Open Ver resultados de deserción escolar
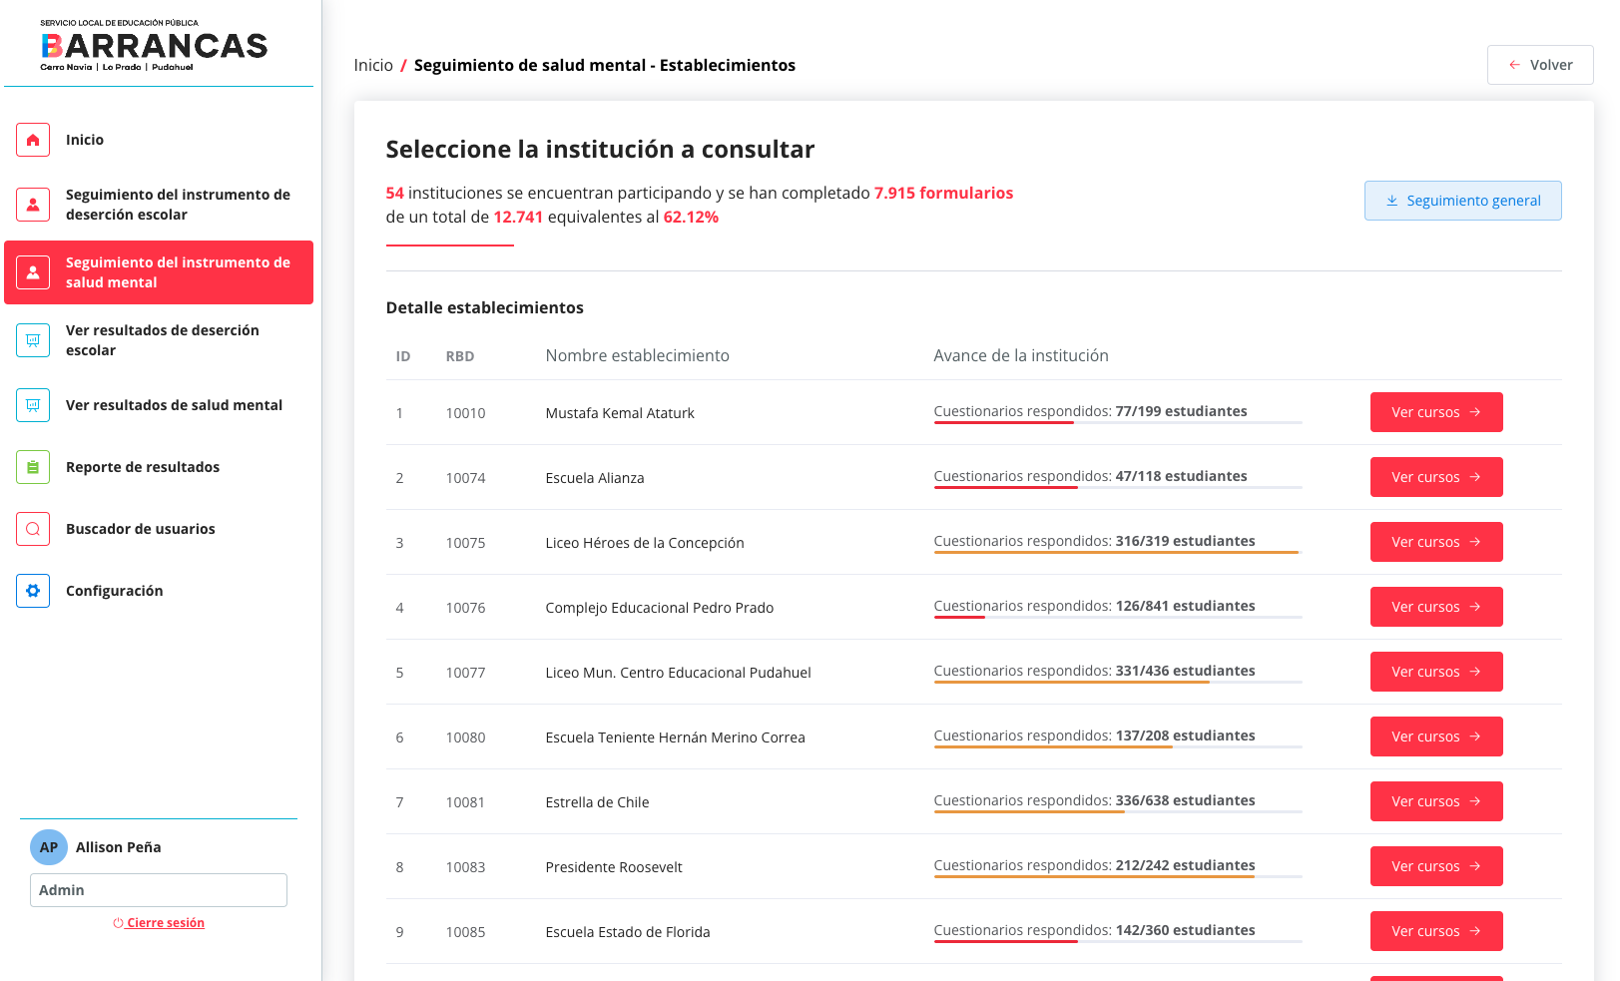Image resolution: width=1620 pixels, height=981 pixels. coord(159,340)
